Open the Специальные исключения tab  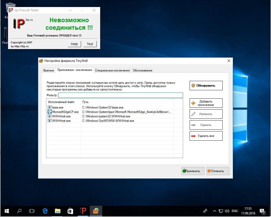(x=113, y=70)
